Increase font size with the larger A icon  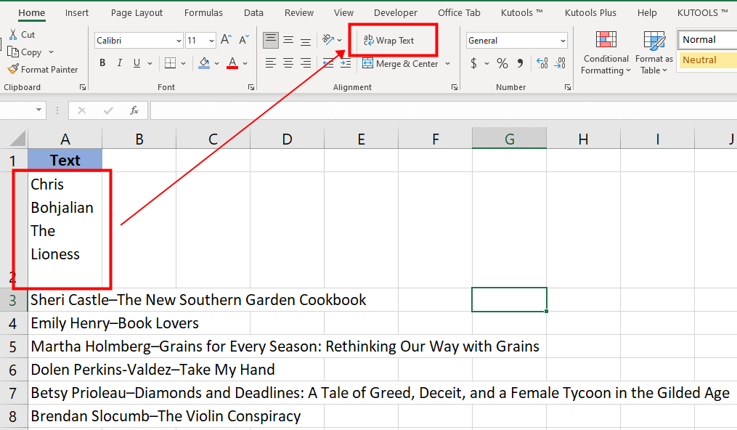pyautogui.click(x=226, y=41)
